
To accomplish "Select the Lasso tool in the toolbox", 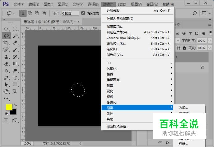I will tap(6, 36).
